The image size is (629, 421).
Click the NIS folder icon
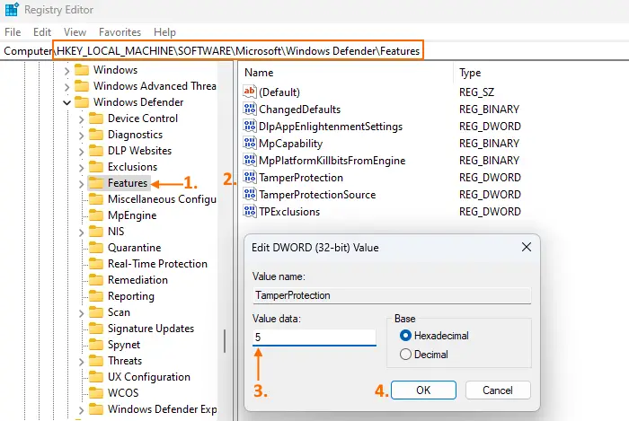[x=96, y=231]
